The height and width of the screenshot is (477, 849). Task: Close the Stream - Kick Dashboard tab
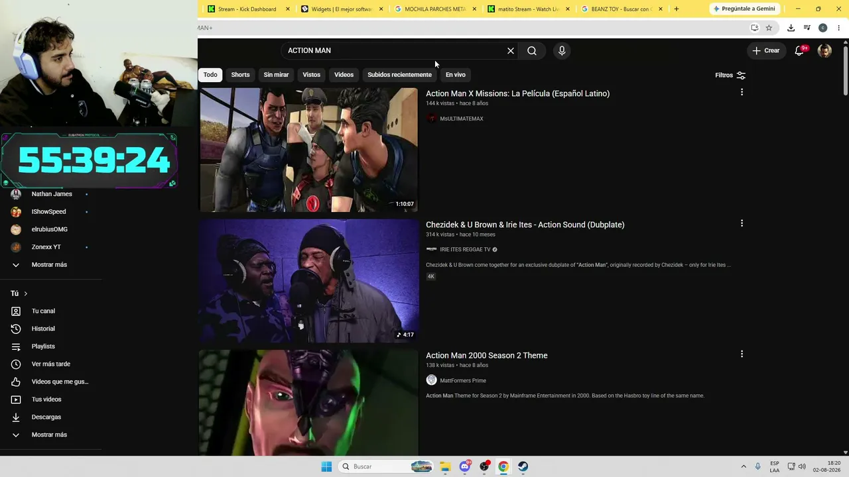pyautogui.click(x=288, y=9)
